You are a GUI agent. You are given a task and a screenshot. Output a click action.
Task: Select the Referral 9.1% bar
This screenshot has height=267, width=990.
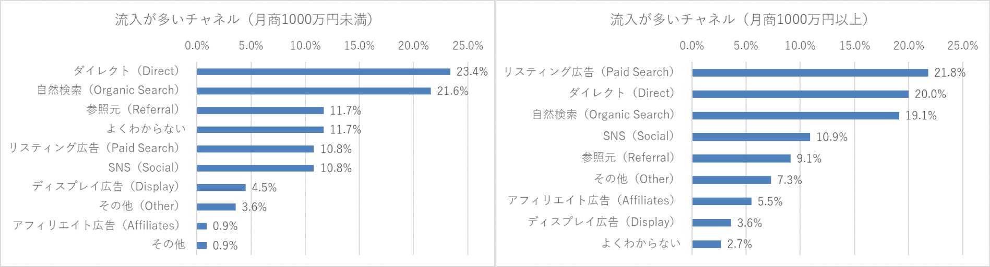[x=741, y=159]
